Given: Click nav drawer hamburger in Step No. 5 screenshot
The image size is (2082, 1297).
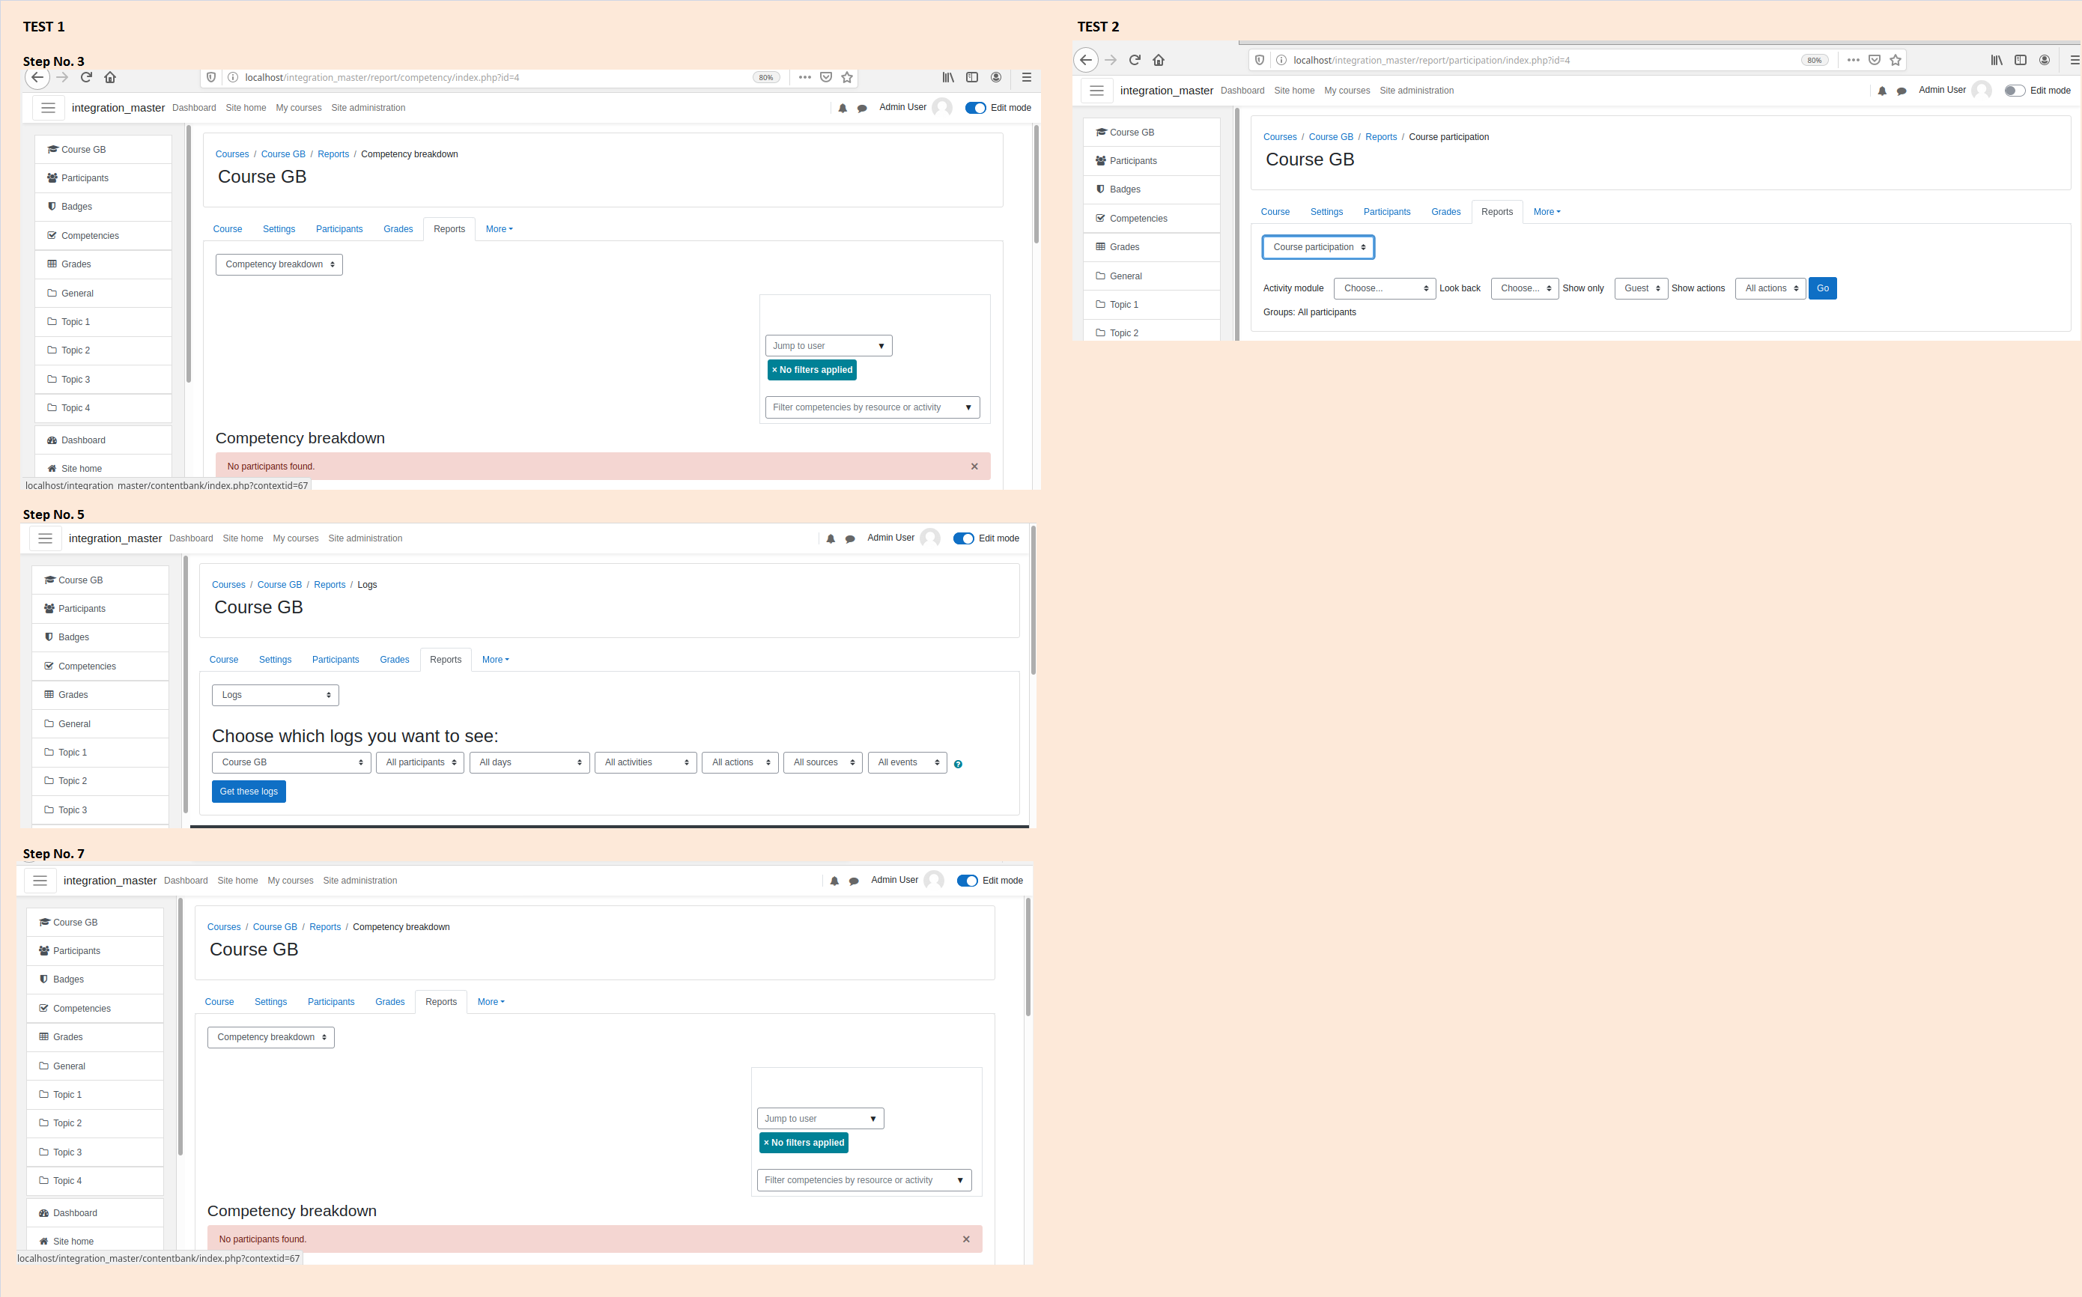Looking at the screenshot, I should pyautogui.click(x=46, y=538).
